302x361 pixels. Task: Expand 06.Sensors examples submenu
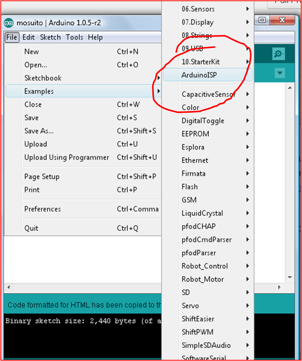coord(208,9)
